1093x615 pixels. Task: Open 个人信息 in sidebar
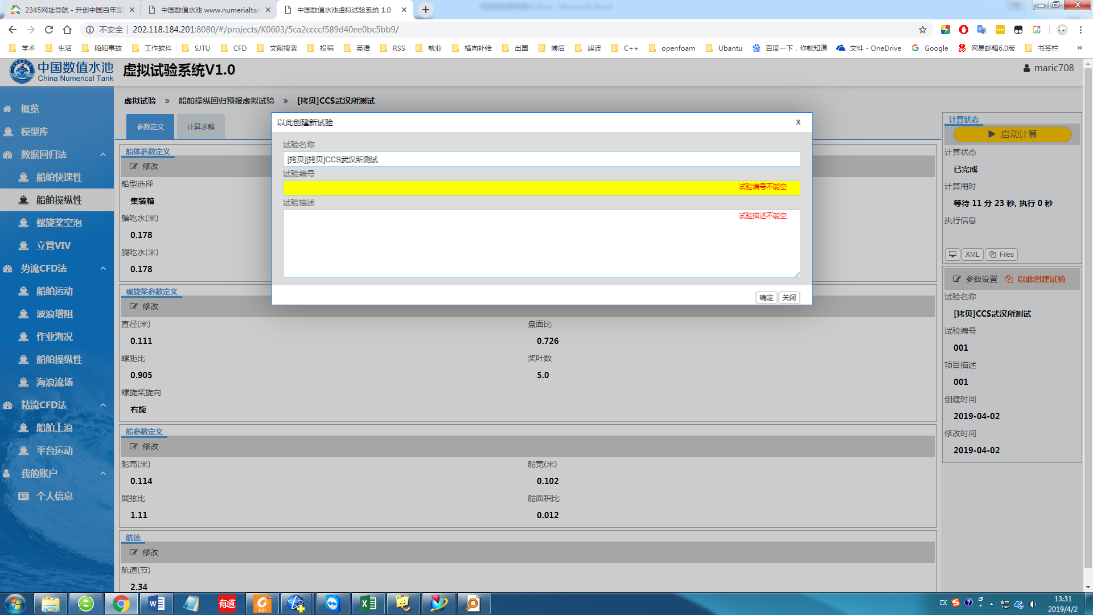click(54, 496)
